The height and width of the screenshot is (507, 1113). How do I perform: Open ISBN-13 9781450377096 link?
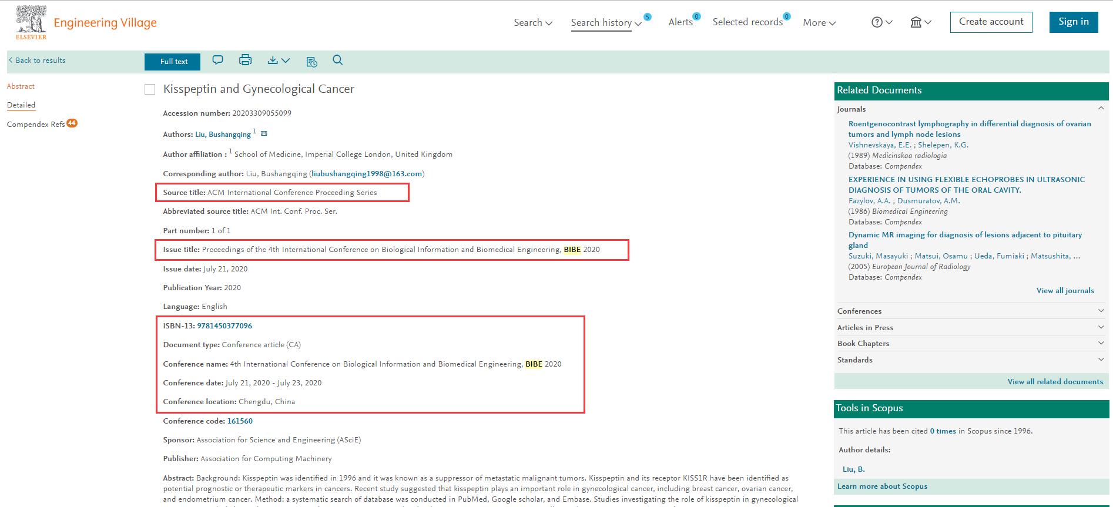[x=224, y=326]
